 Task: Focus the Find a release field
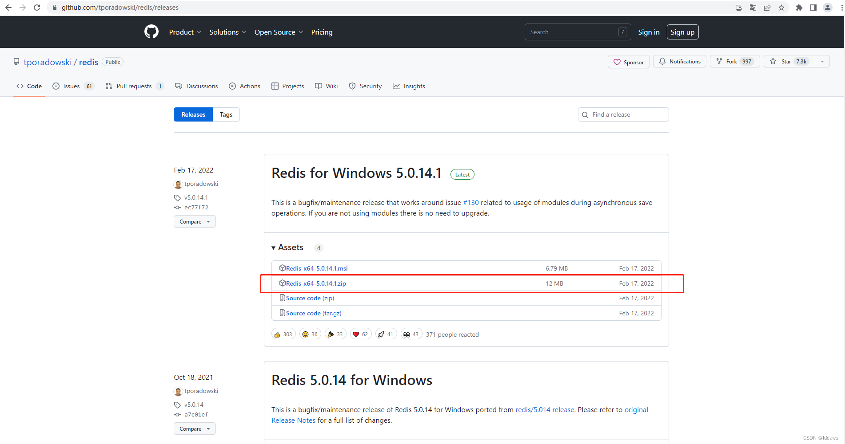[x=623, y=114]
